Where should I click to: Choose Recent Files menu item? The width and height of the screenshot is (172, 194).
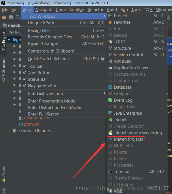[64, 30]
